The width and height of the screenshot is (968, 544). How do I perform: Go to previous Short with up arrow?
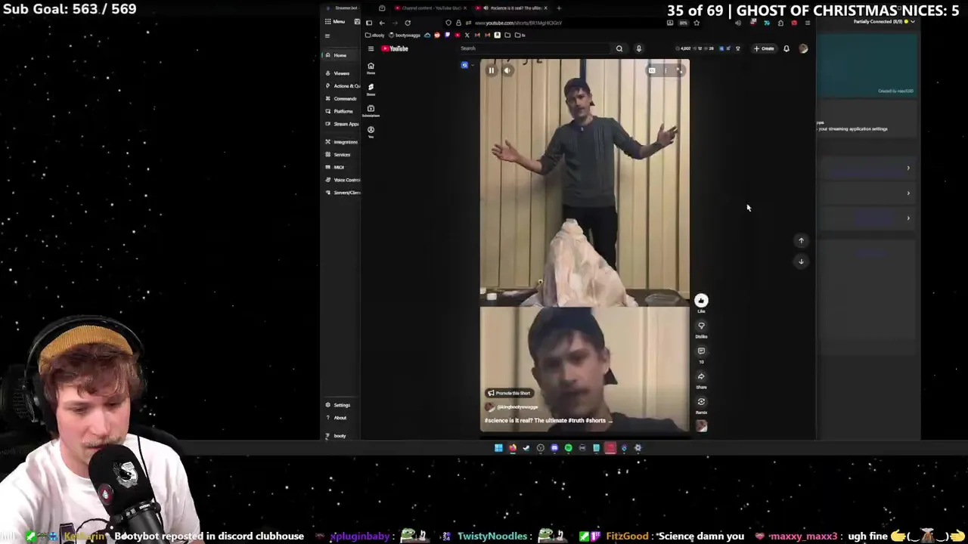point(801,240)
